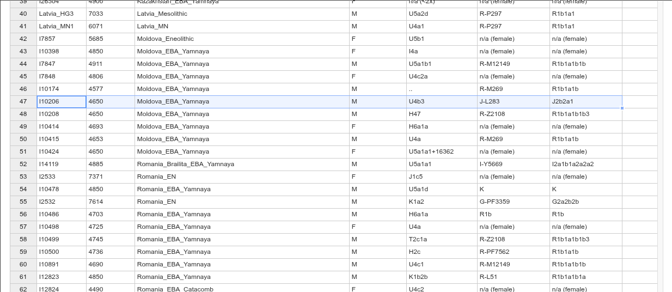Screen dimensions: 672x292
Task: Click the R-L51 cell
Action: click(x=514, y=277)
